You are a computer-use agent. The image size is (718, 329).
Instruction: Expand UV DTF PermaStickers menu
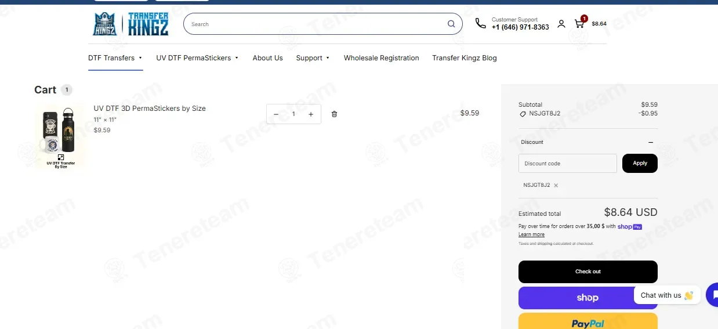point(197,58)
